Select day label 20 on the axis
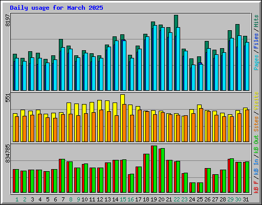Image resolution: width=262 pixels, height=205 pixels. tap(161, 199)
